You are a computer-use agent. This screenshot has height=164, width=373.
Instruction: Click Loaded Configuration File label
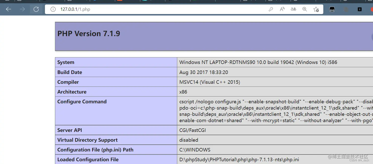[x=88, y=159]
